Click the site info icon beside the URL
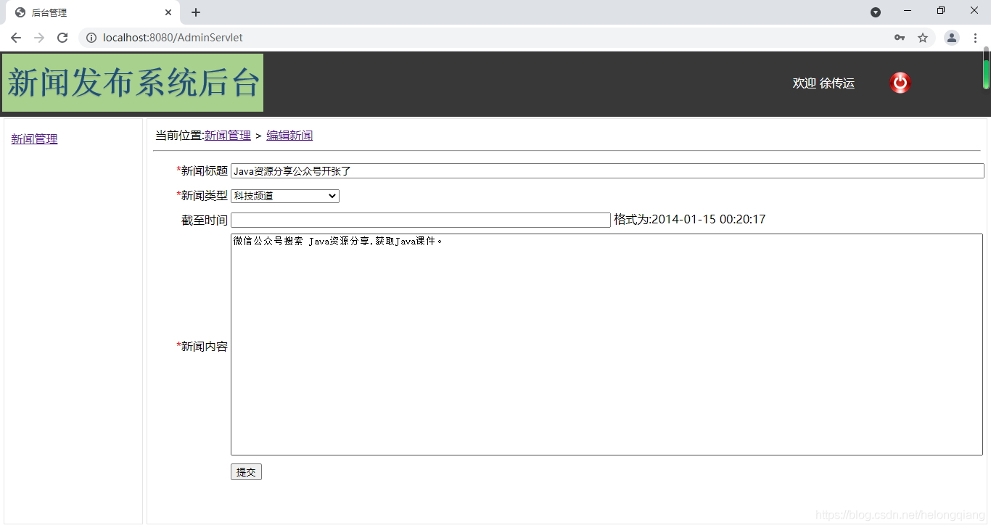The image size is (991, 528). click(x=91, y=37)
